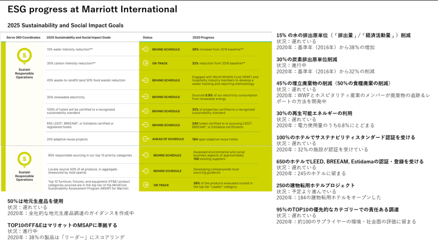Click the S circle icon beside the responsible sourcing row
Viewport: 438px width, 246px height.
24,159
